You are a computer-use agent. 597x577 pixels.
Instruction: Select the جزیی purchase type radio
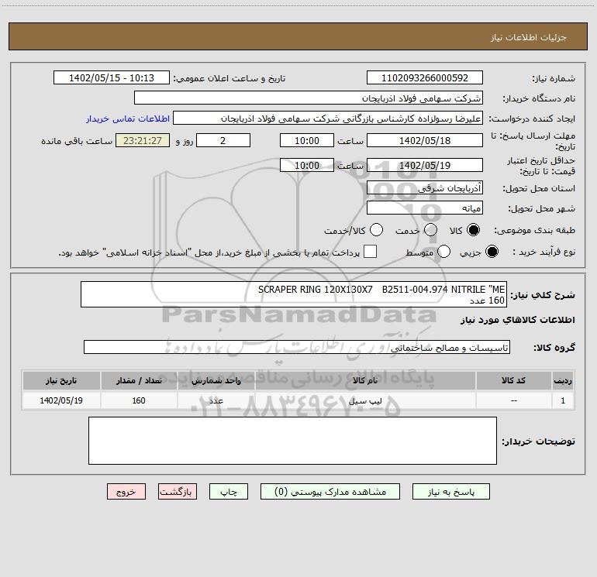point(492,252)
